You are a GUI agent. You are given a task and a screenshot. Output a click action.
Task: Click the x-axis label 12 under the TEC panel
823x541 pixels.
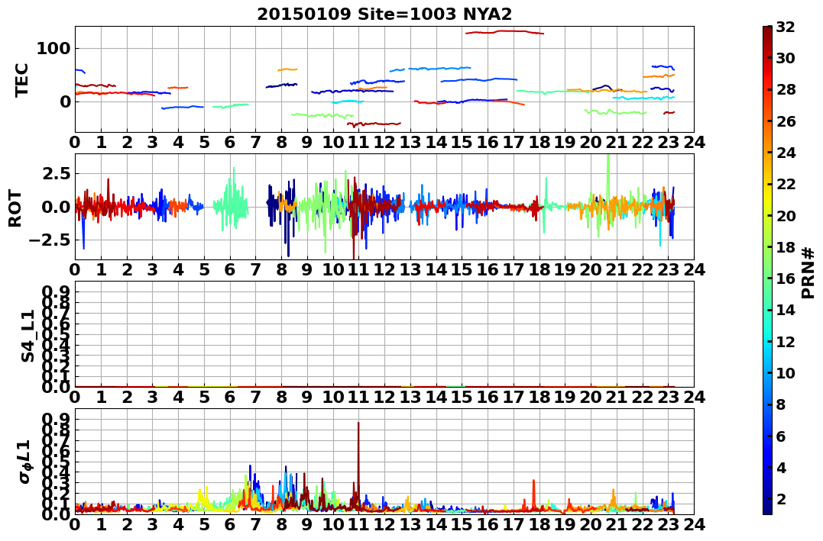pyautogui.click(x=384, y=143)
